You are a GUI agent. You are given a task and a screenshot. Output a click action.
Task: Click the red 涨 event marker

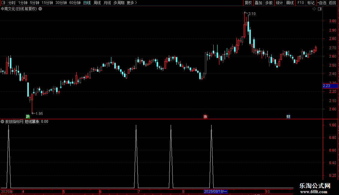(x=205, y=116)
